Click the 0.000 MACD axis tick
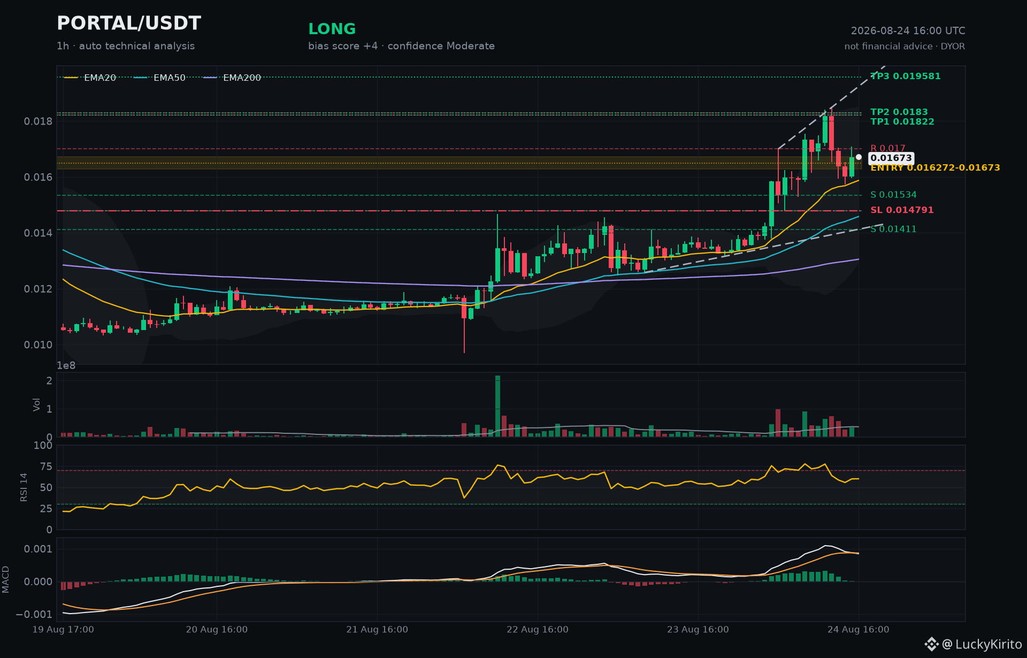1027x658 pixels. click(x=39, y=582)
